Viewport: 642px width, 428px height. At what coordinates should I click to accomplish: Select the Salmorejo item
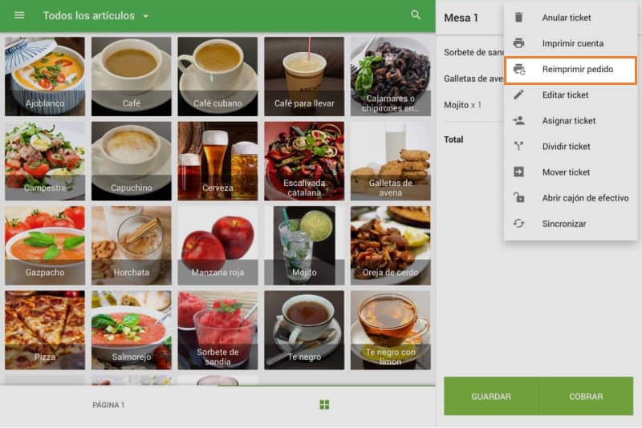pos(132,330)
